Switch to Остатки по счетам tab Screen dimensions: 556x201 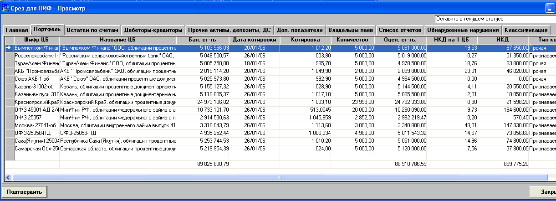coord(92,30)
